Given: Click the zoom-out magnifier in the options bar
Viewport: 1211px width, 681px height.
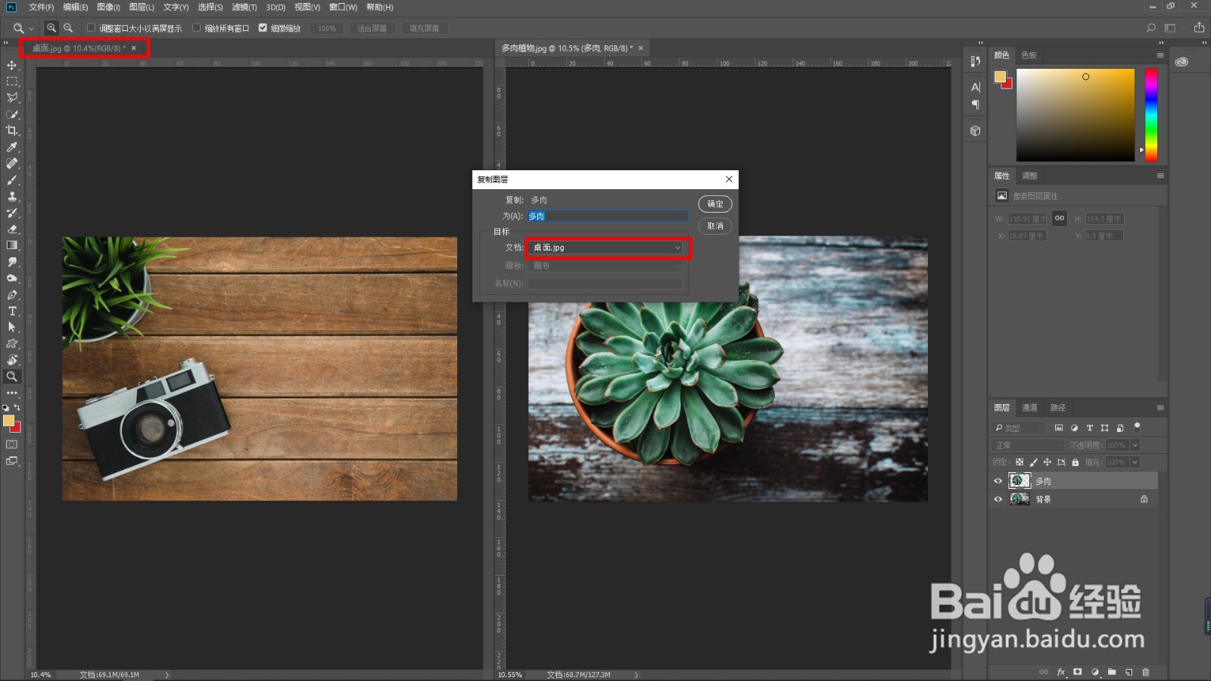Looking at the screenshot, I should point(68,28).
